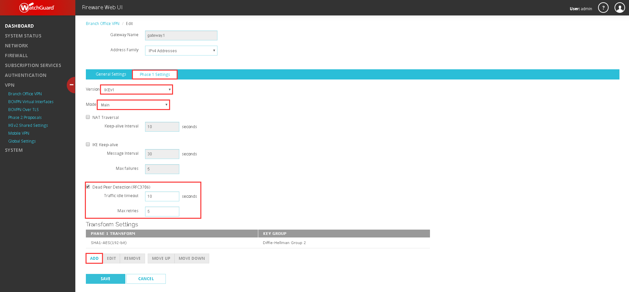Viewport: 629px width, 292px height.
Task: Open SYSTEM menu in sidebar
Action: pos(14,150)
